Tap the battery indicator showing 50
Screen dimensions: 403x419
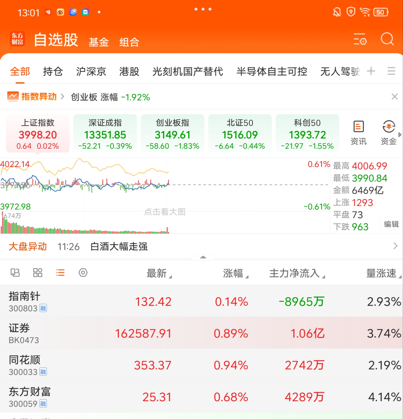tap(381, 12)
